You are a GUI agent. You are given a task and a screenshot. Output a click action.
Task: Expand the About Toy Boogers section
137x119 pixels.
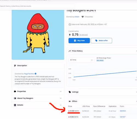[38, 98]
